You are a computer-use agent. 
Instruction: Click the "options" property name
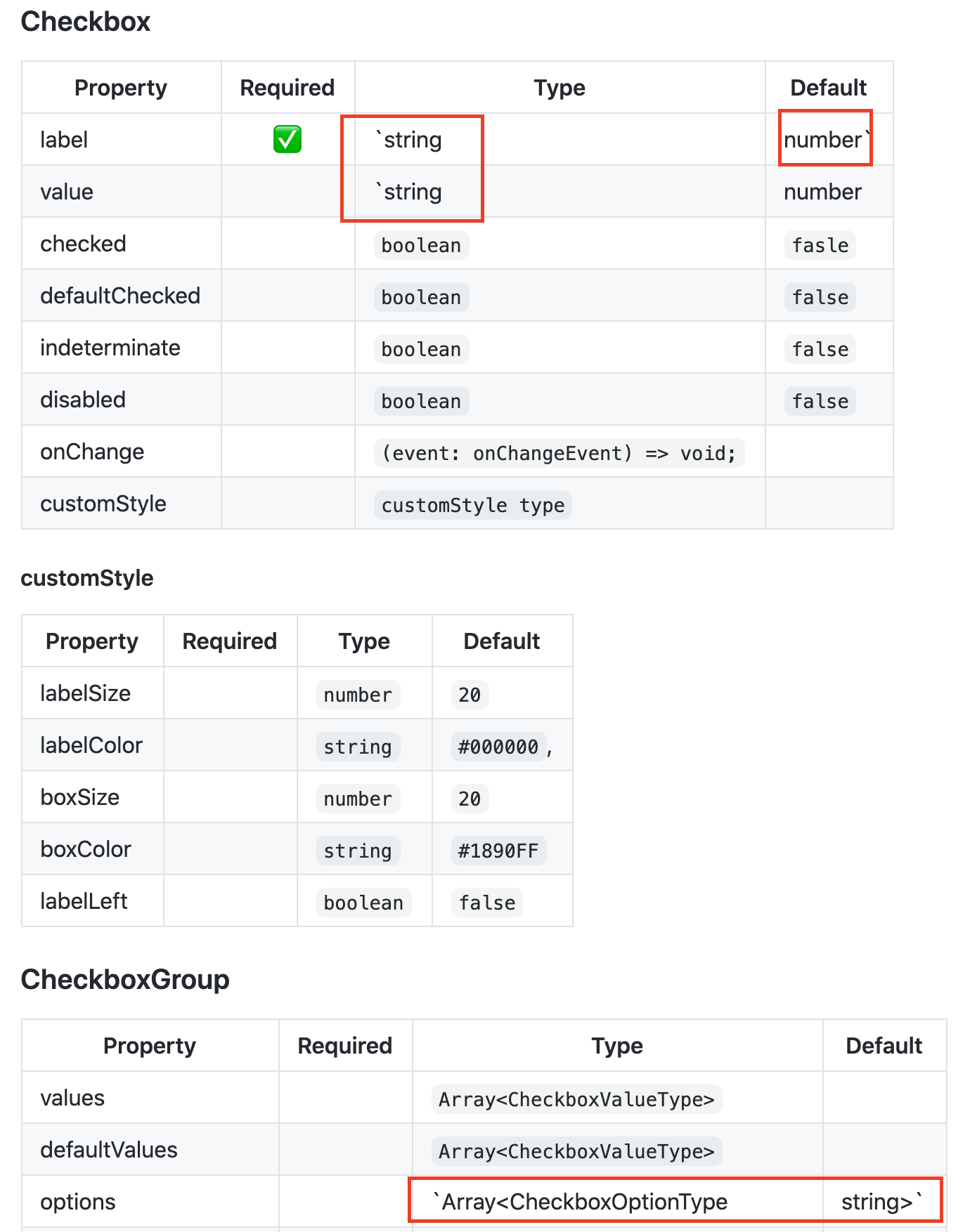coord(78,1202)
